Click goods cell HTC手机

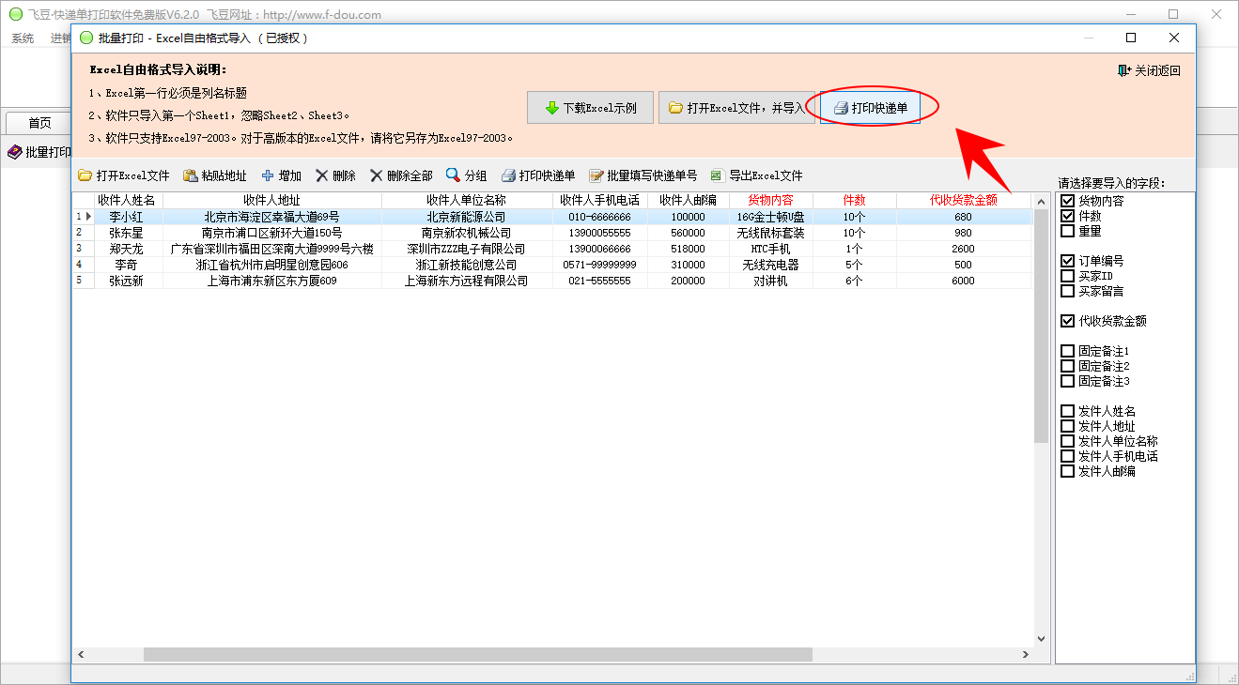click(771, 249)
